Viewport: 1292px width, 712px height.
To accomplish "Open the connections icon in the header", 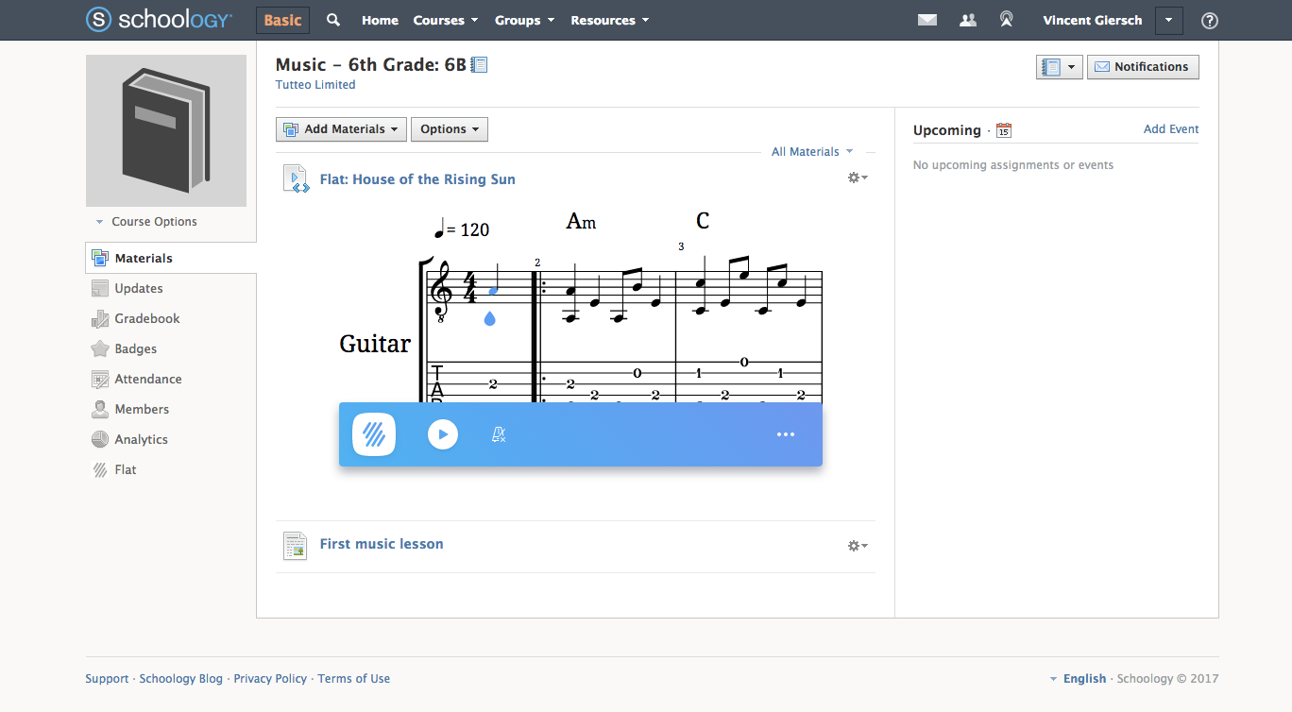I will point(966,19).
